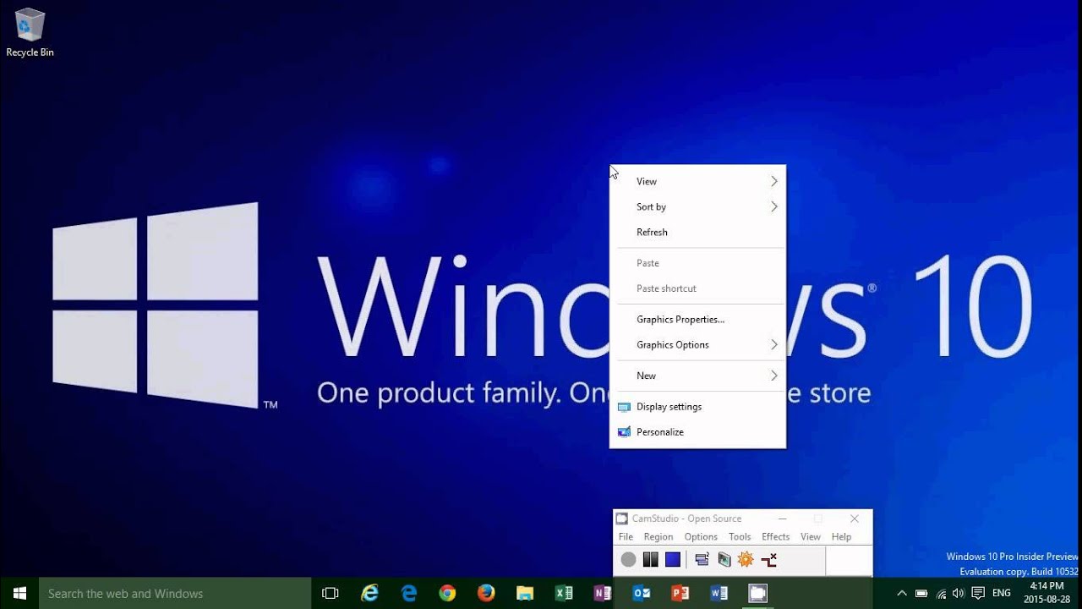This screenshot has width=1082, height=609.
Task: Expand View submenu in context menu
Action: coord(697,181)
